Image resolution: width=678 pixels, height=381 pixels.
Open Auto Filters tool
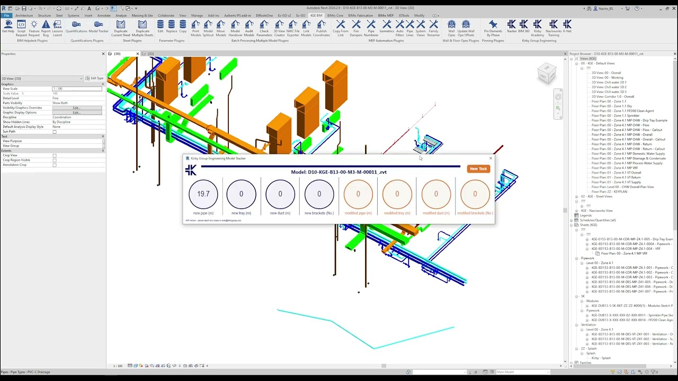pyautogui.click(x=399, y=29)
